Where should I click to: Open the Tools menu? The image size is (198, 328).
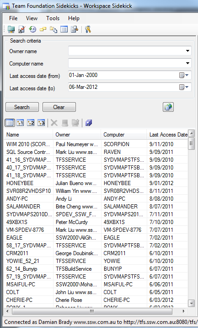53,18
